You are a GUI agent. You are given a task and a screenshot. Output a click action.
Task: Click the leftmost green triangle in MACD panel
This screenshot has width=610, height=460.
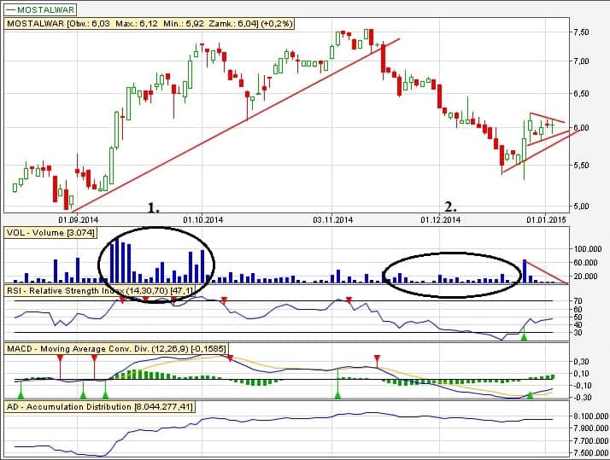coord(21,393)
